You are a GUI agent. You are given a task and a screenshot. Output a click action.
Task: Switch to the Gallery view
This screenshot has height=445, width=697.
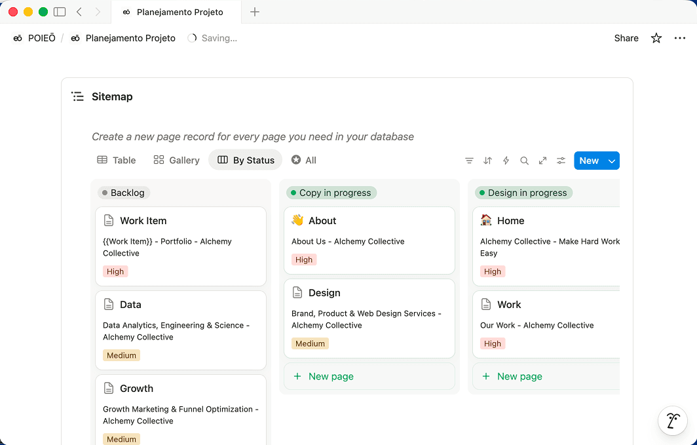coord(176,160)
